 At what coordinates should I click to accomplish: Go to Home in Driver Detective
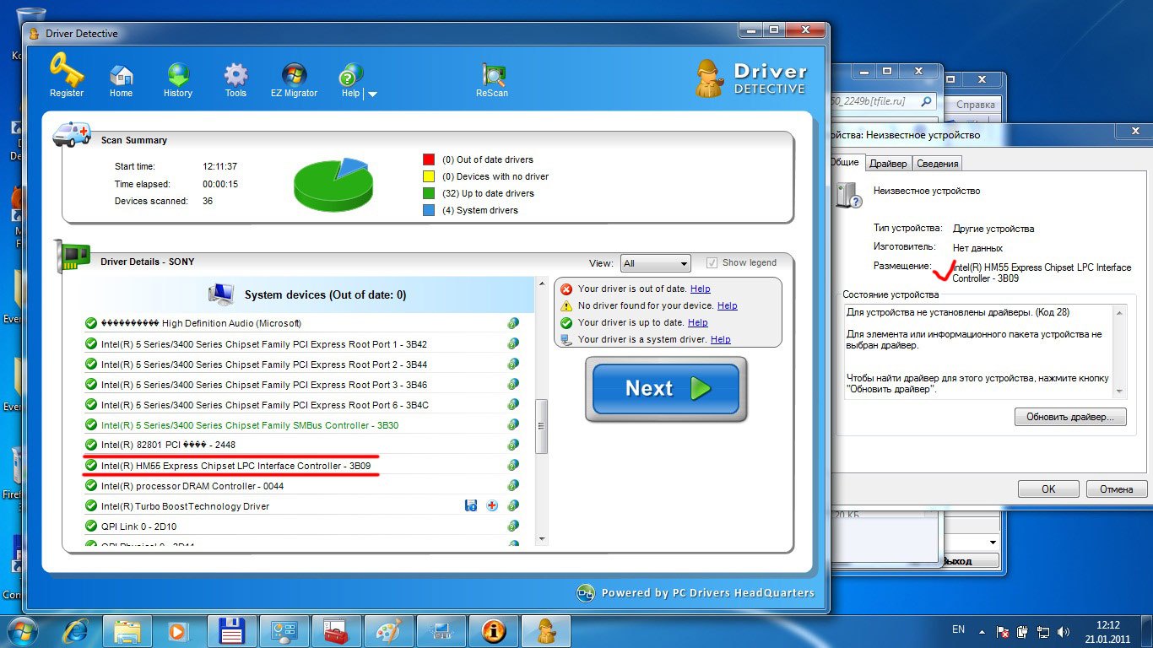coord(121,81)
